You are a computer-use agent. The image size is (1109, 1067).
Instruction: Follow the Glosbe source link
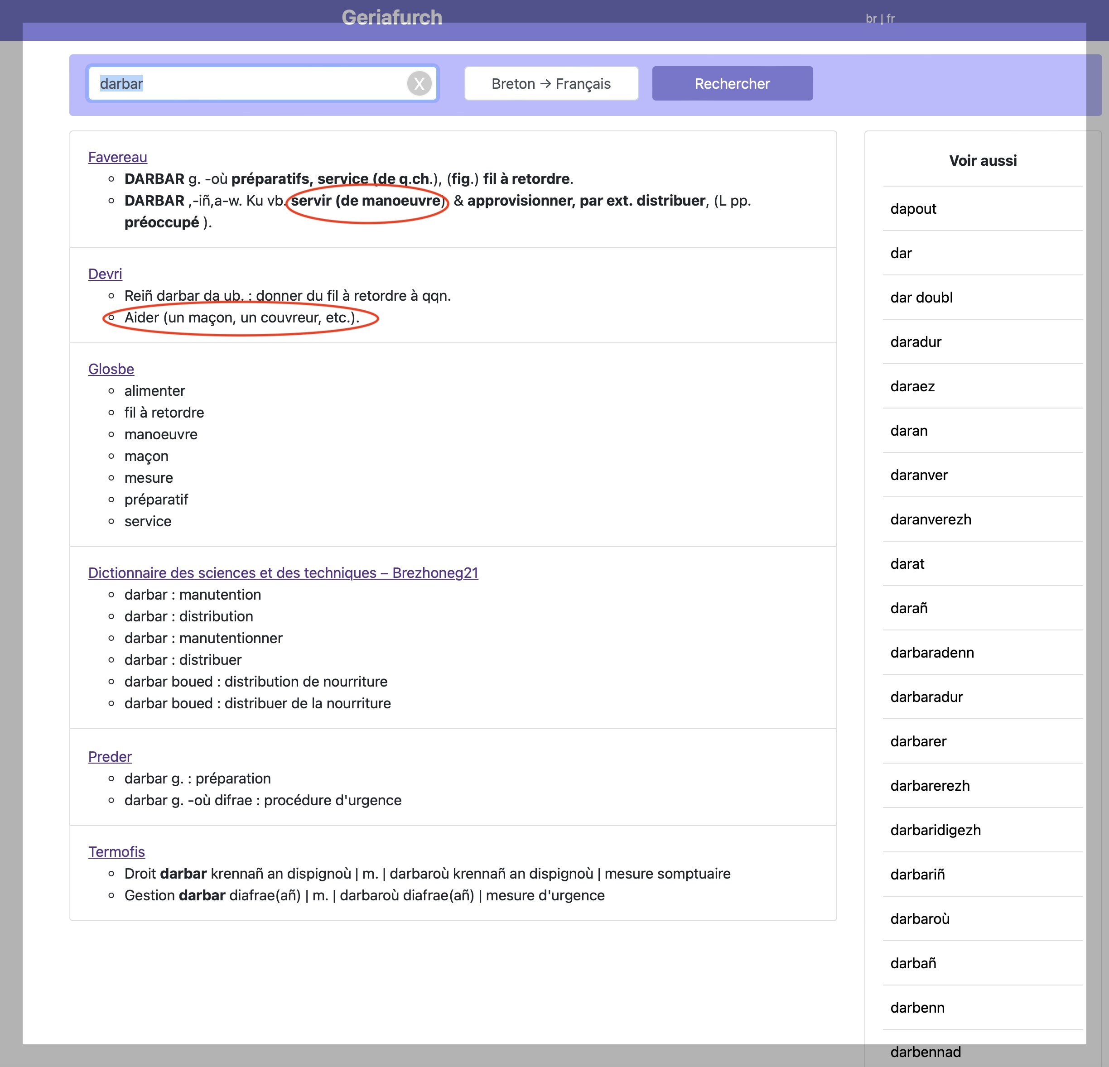(x=111, y=369)
